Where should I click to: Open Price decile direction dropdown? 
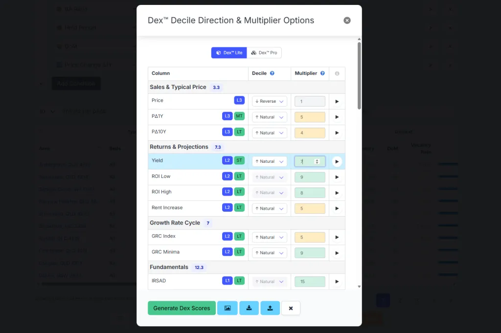point(270,101)
